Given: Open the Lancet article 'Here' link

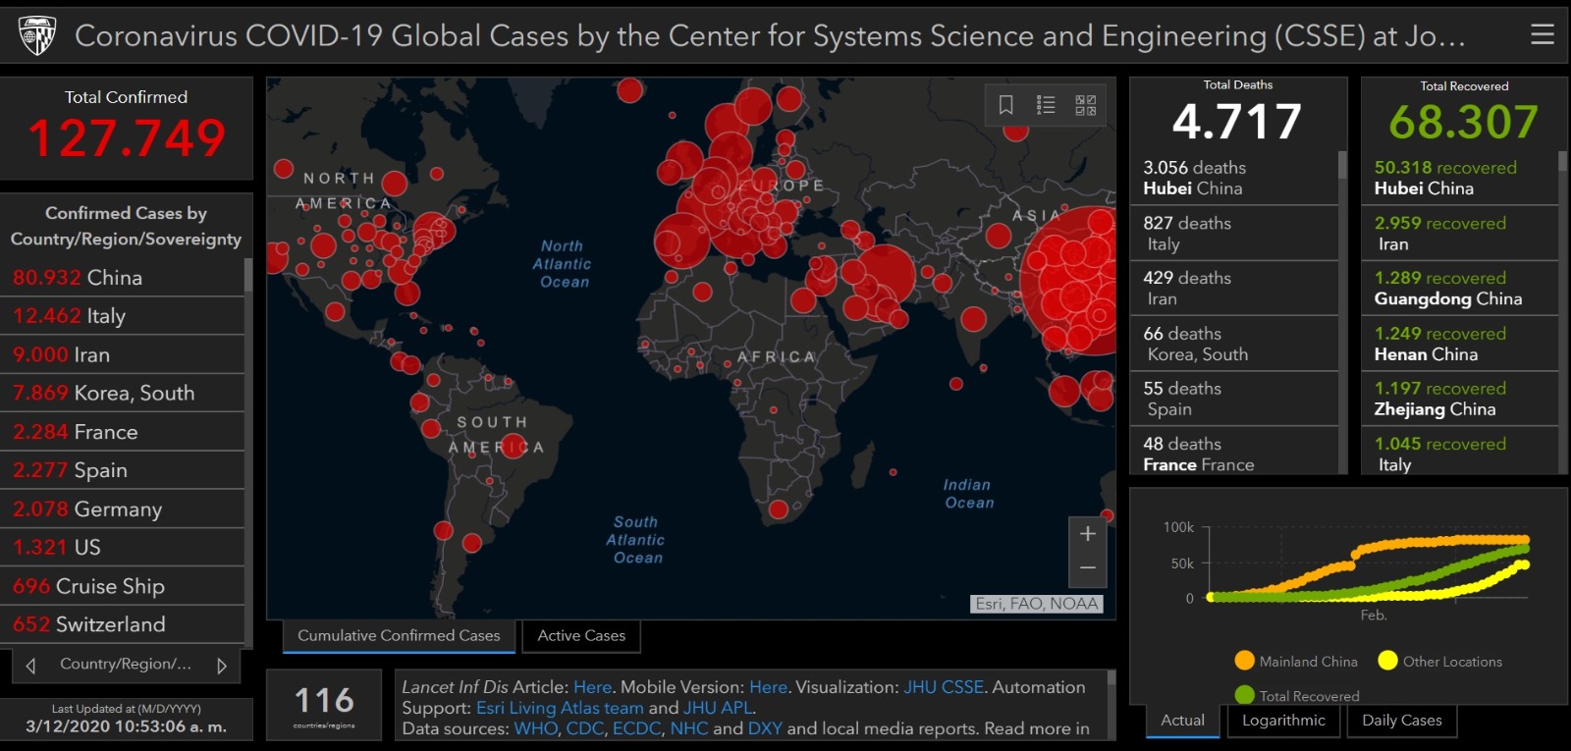Looking at the screenshot, I should tap(592, 687).
